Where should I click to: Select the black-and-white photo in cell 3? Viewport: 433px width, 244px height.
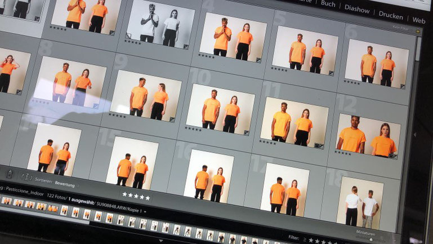[x=160, y=25]
